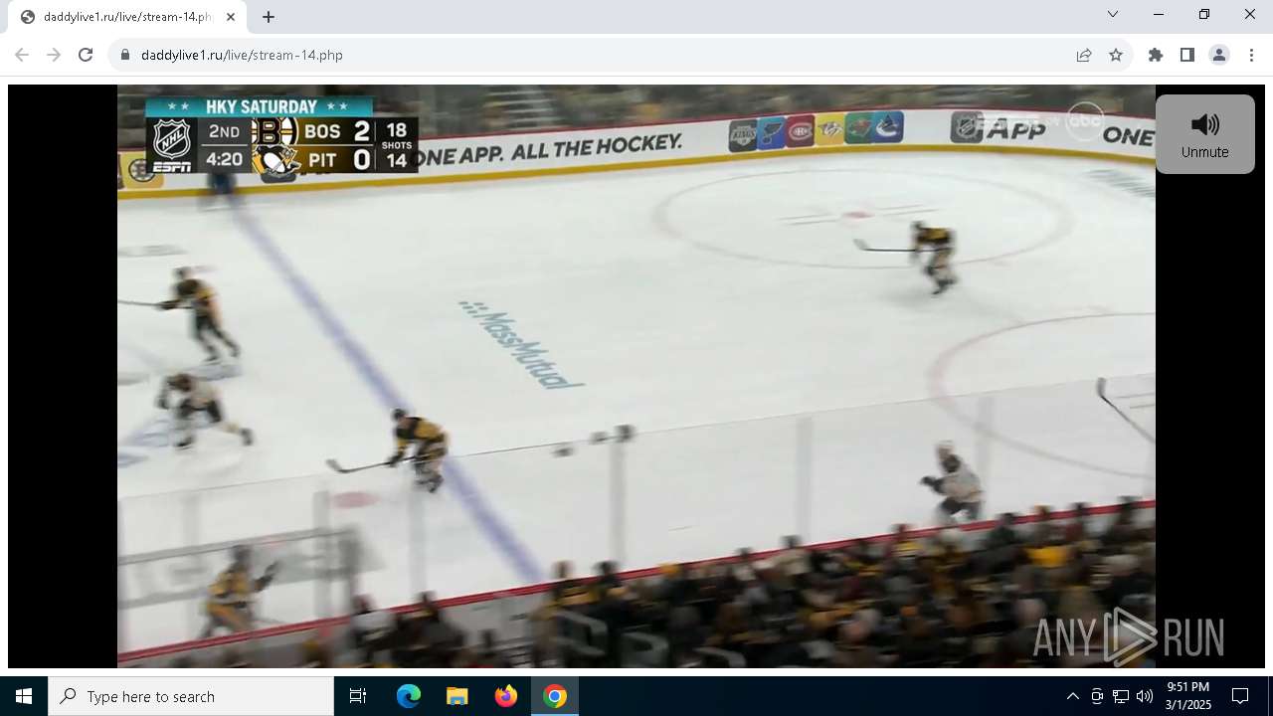Go back to previous page
This screenshot has width=1273, height=716.
22,55
